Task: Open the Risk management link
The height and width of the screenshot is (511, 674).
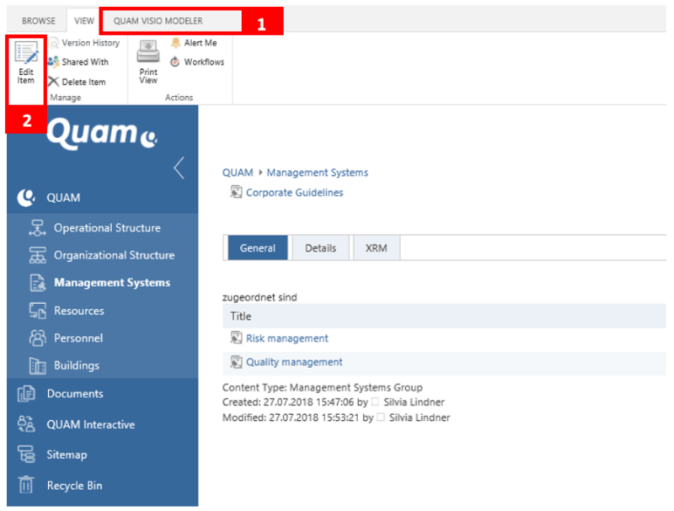Action: [287, 338]
